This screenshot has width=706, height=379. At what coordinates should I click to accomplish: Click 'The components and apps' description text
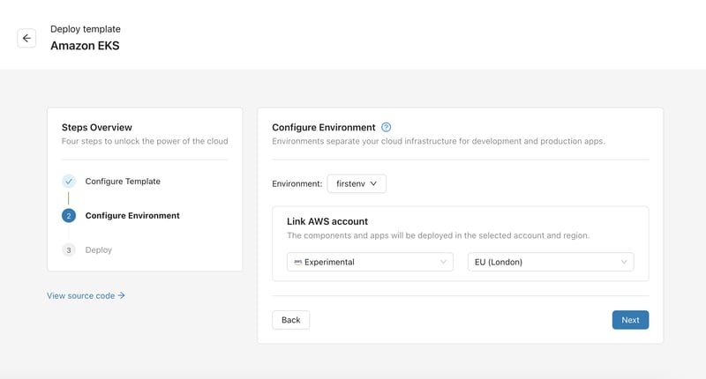[x=438, y=235]
